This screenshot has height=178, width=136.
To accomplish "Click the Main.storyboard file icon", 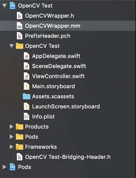I will coord(27,86).
